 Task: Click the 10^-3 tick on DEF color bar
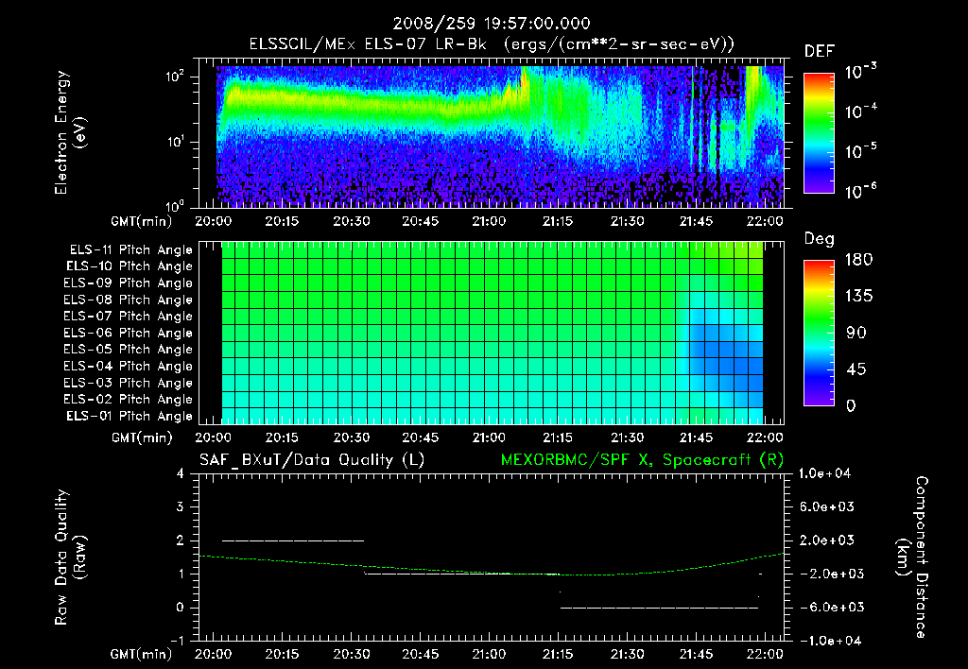(860, 72)
